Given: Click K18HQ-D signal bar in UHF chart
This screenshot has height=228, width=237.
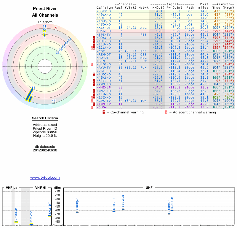Looking at the screenshot, I should (x=77, y=212).
